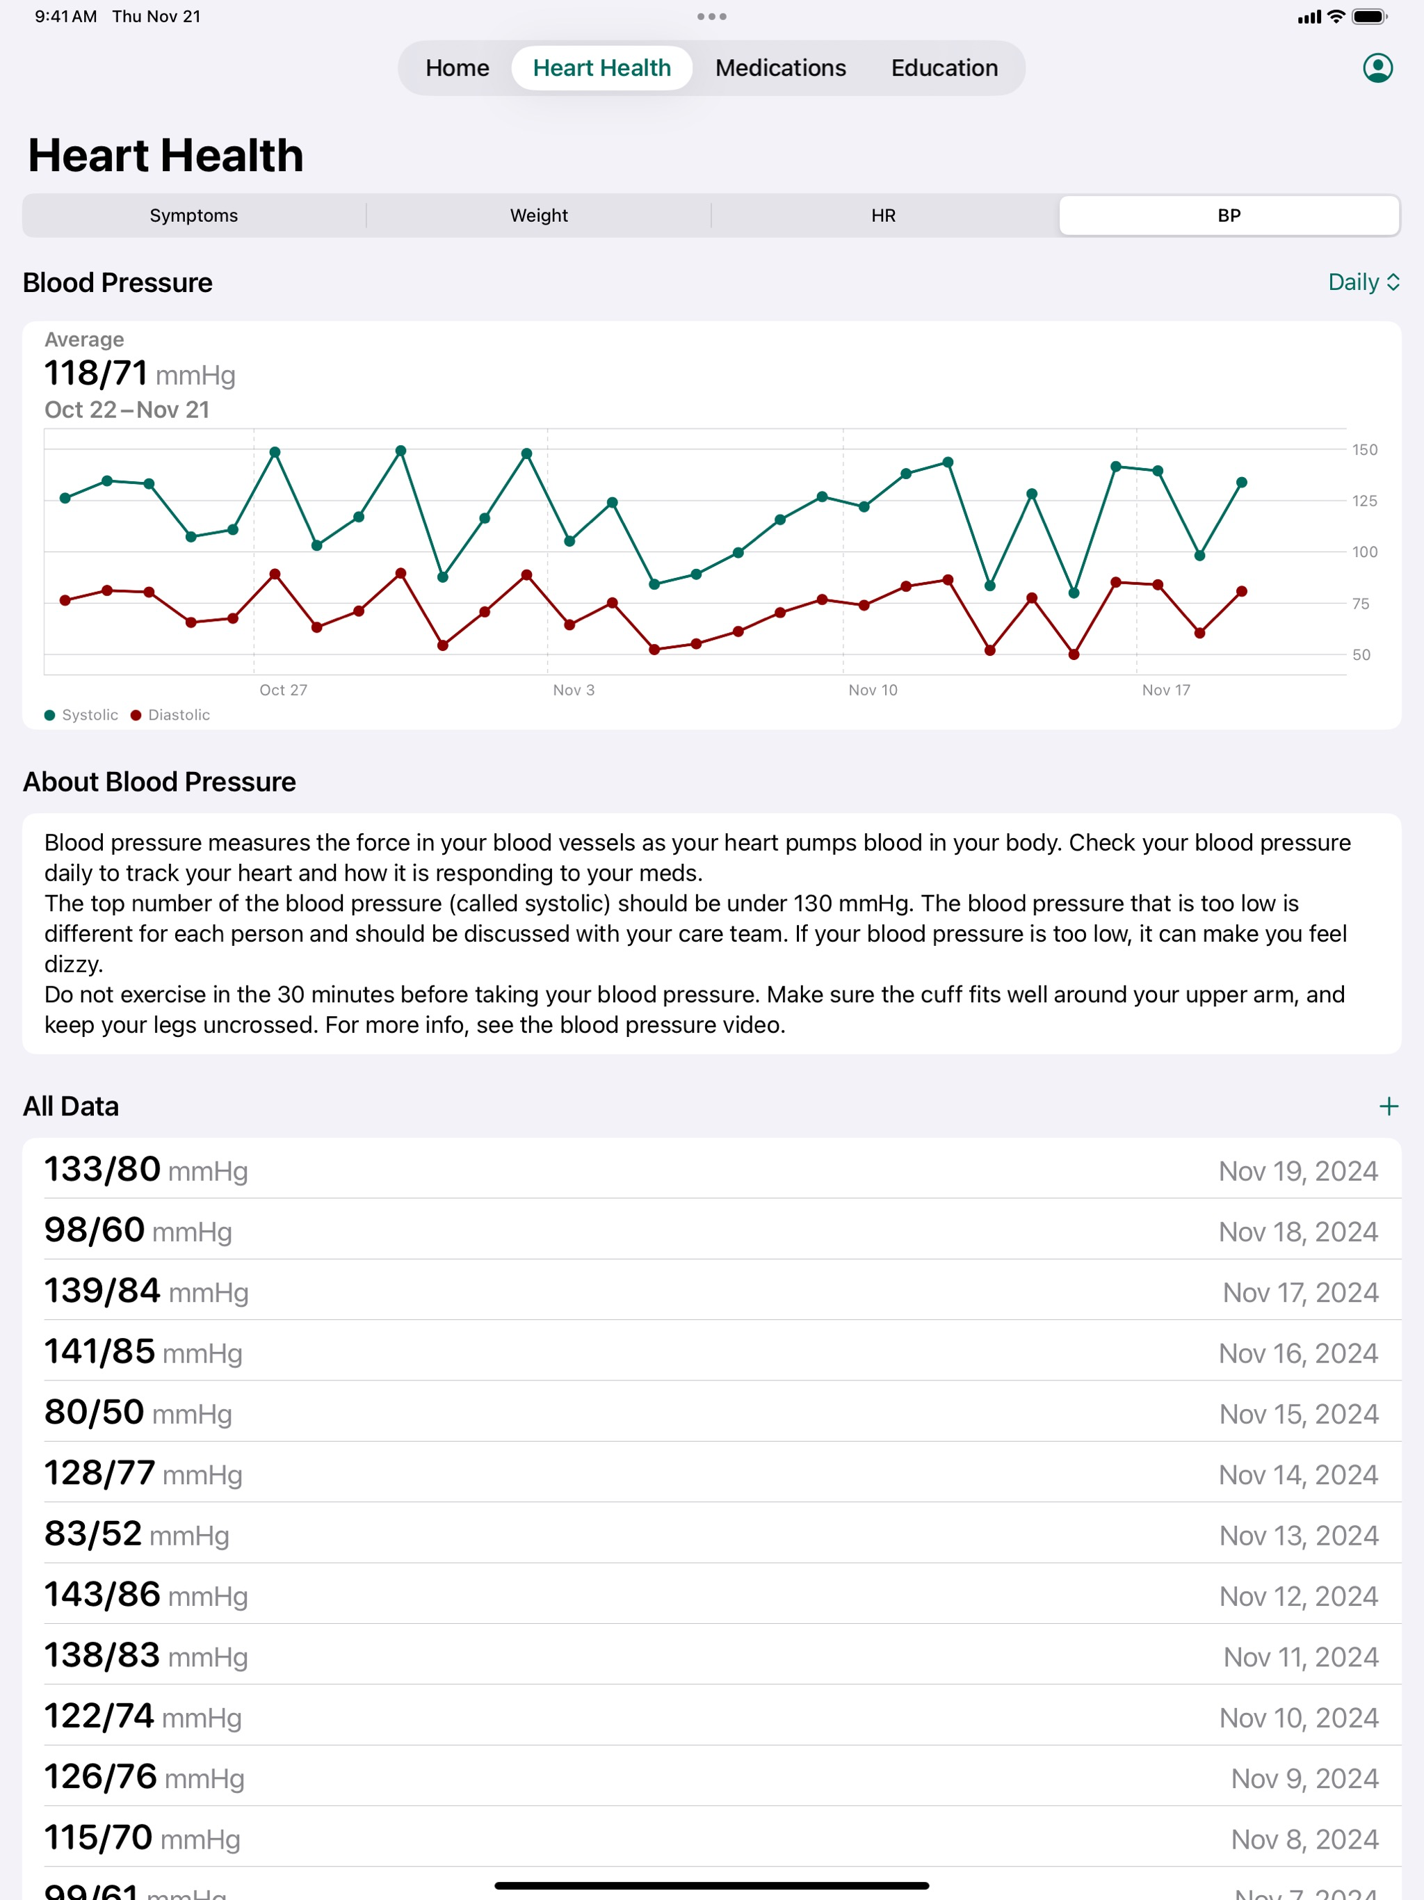Switch to the HR segment
The image size is (1424, 1900).
884,216
